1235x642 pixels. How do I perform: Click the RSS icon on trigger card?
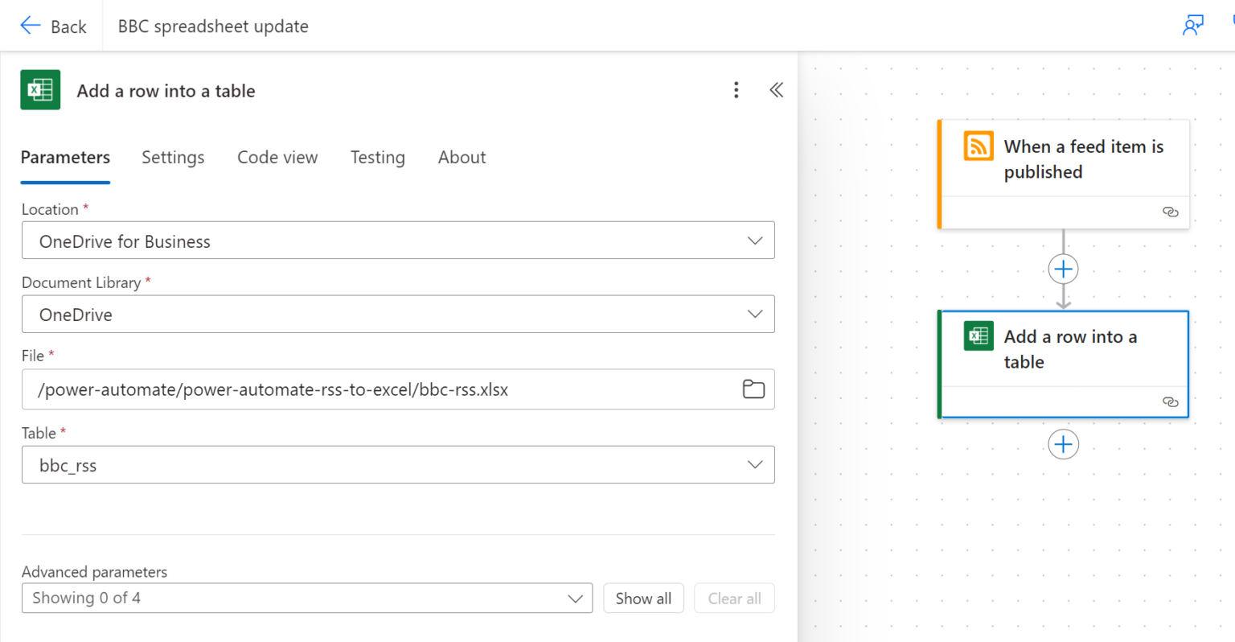(979, 146)
